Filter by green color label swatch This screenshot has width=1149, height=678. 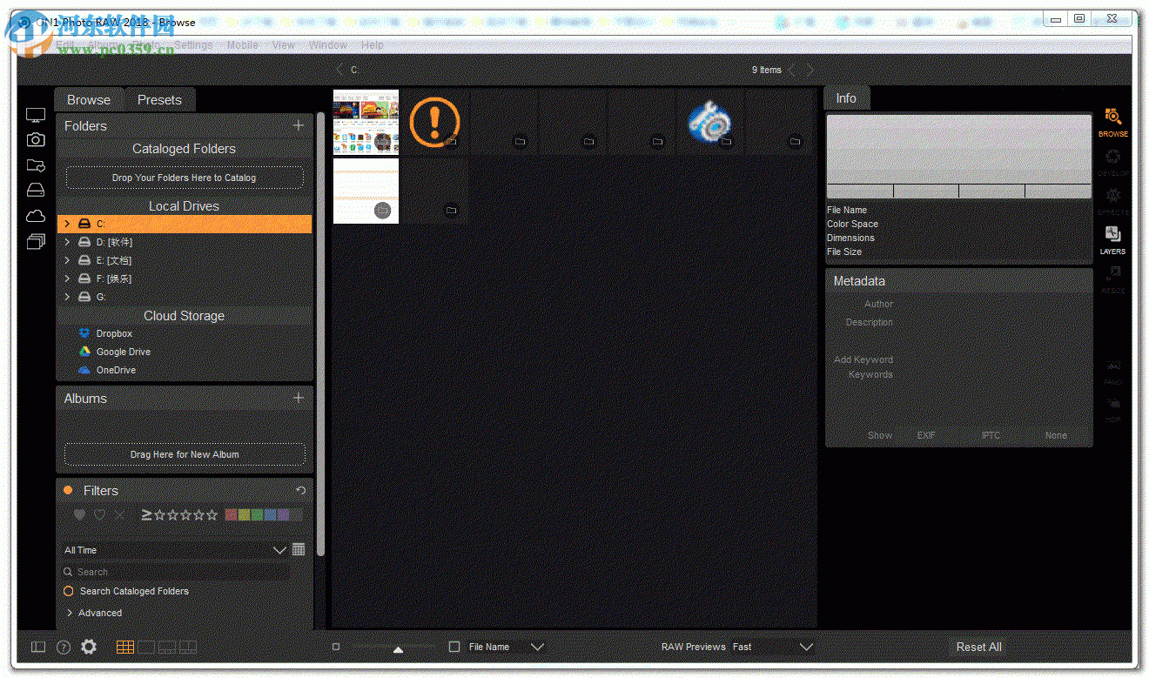tap(257, 514)
